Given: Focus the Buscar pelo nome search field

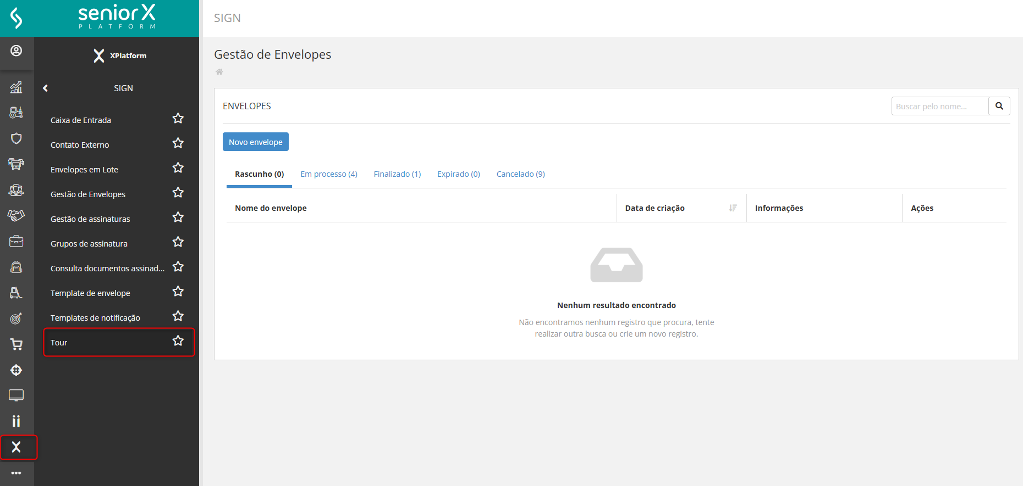Looking at the screenshot, I should point(940,106).
